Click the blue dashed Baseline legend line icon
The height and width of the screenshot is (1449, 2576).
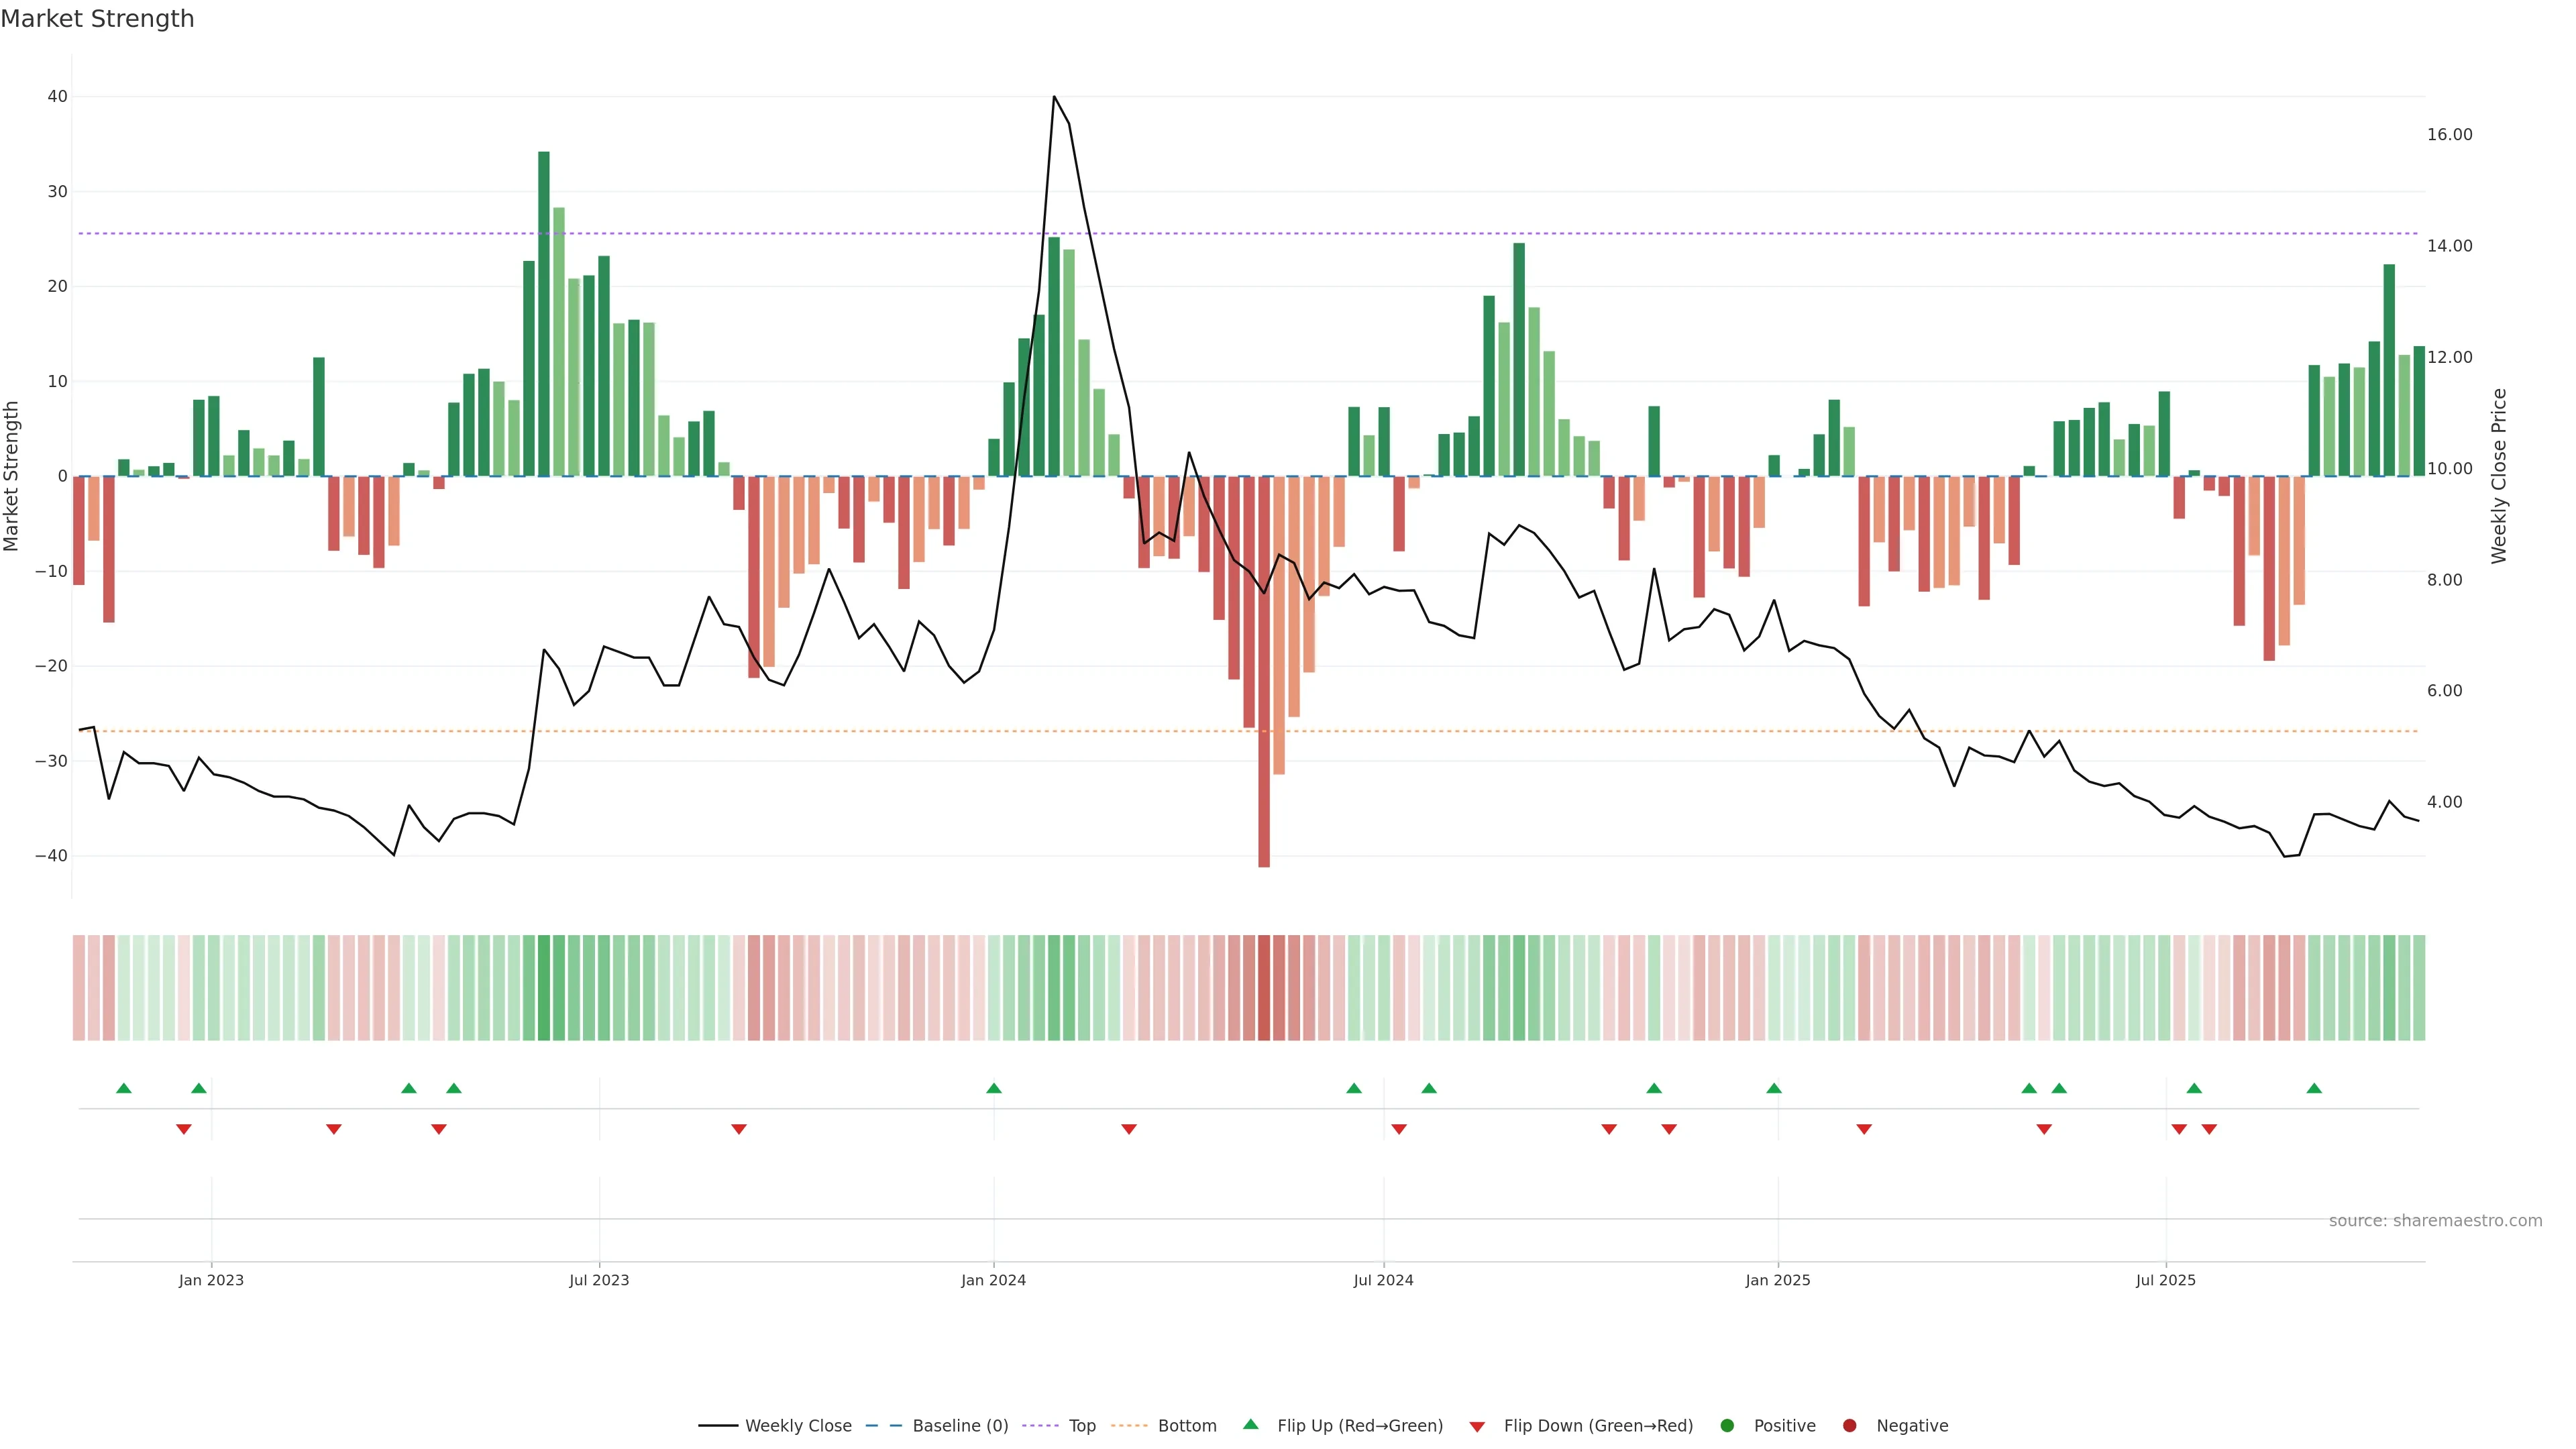tap(883, 1426)
